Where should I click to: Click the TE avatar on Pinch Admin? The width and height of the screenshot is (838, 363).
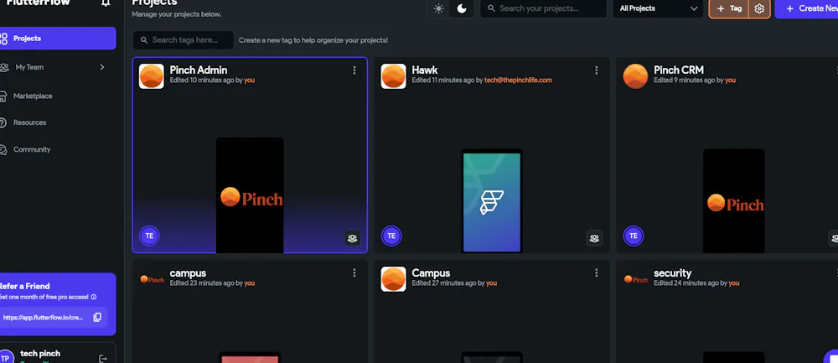149,236
